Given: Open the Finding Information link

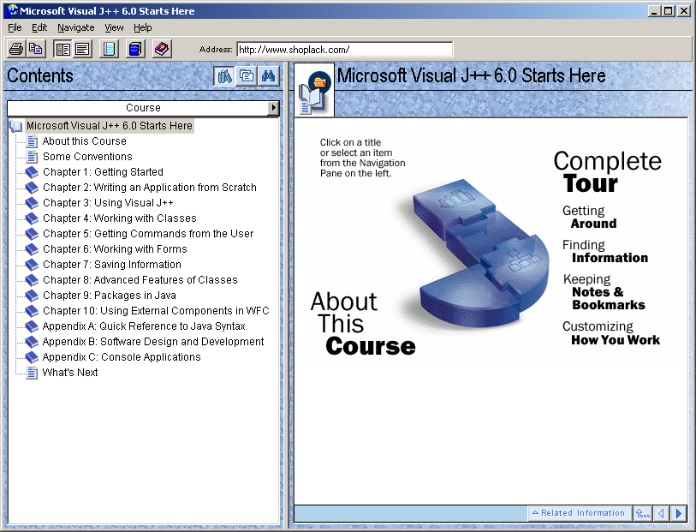Looking at the screenshot, I should (x=605, y=251).
